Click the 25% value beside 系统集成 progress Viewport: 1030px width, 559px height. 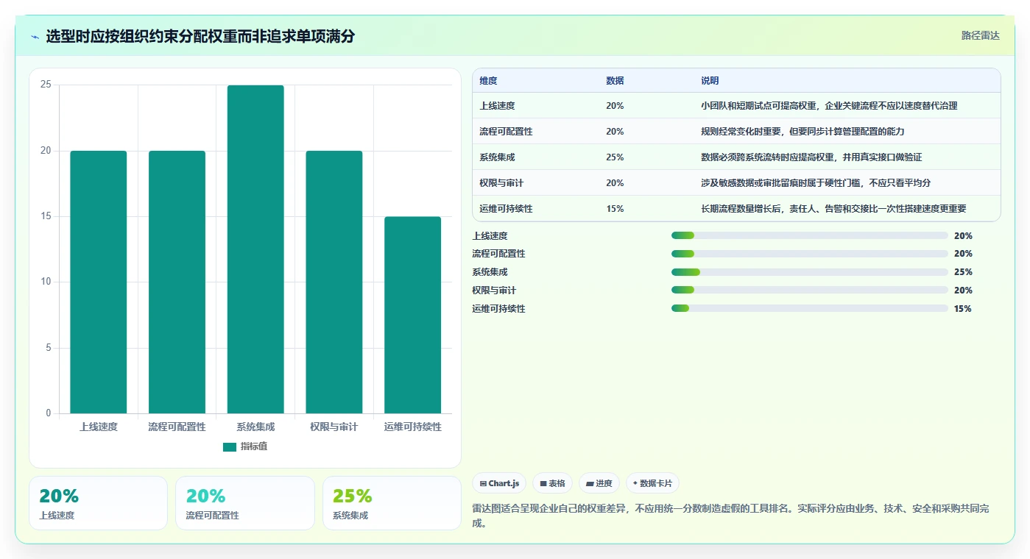tap(963, 272)
